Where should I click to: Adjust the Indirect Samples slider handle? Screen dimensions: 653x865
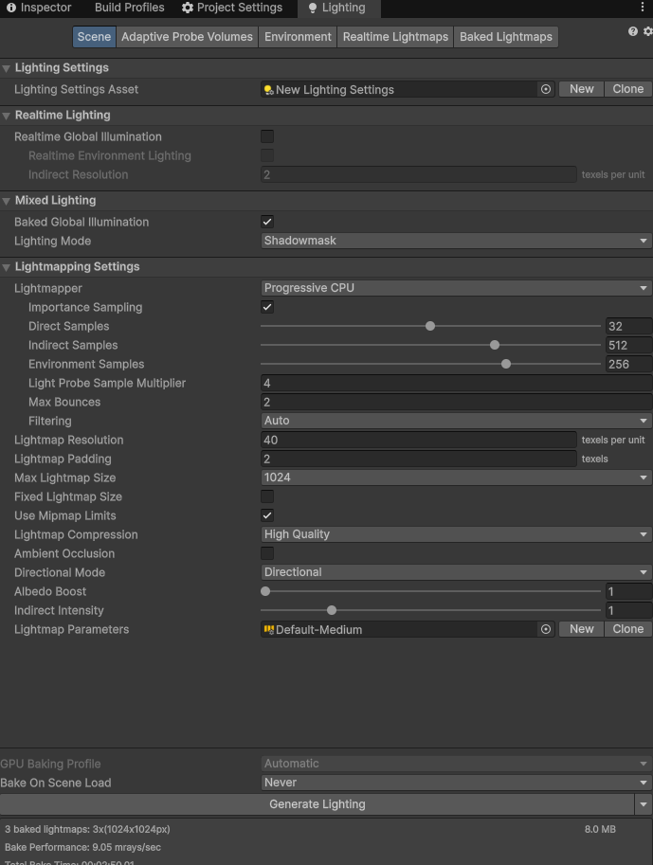(495, 345)
